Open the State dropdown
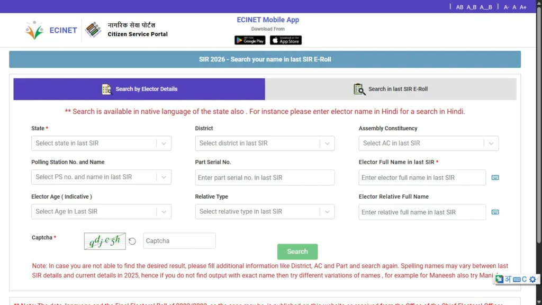 pos(101,143)
